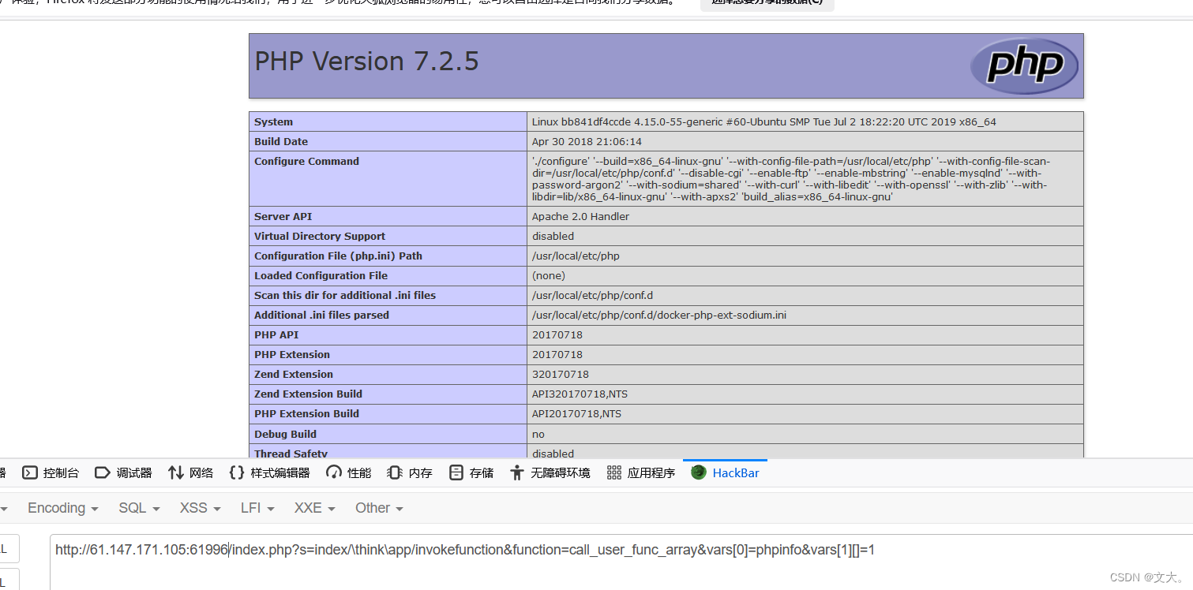
Task: Click the 选择您要分享的数据 button at top
Action: tap(765, 5)
